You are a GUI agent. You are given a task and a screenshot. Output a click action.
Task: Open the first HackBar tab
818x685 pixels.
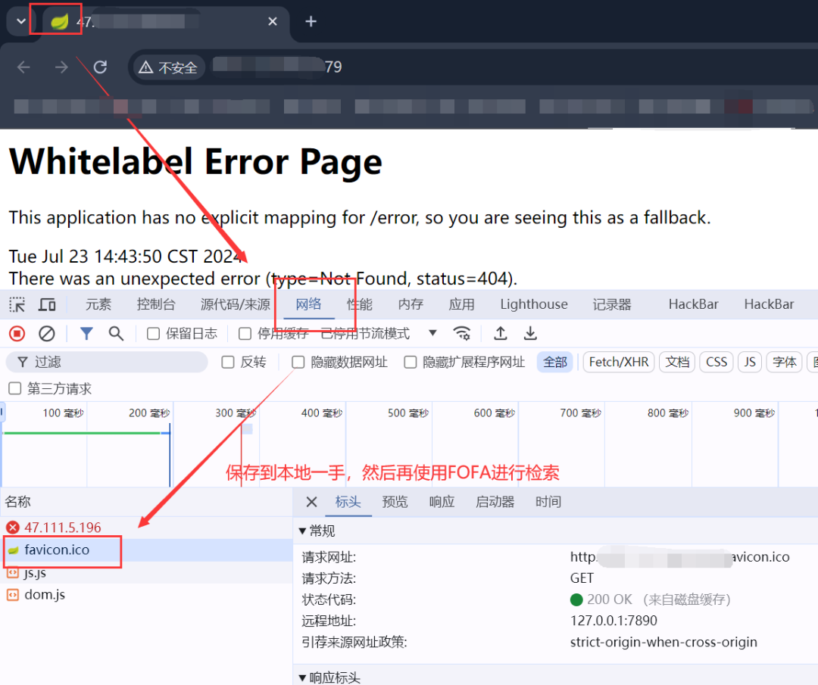693,304
